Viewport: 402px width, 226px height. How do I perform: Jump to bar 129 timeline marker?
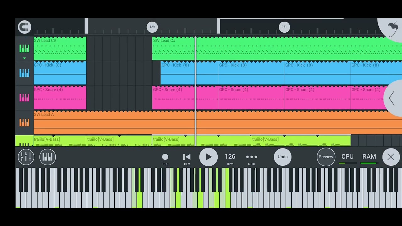[152, 27]
